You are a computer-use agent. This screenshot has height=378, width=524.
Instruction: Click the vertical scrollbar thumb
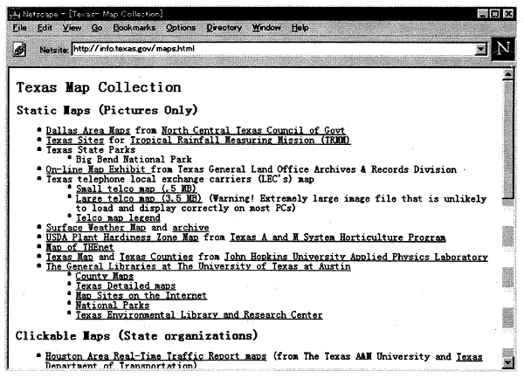(x=508, y=140)
